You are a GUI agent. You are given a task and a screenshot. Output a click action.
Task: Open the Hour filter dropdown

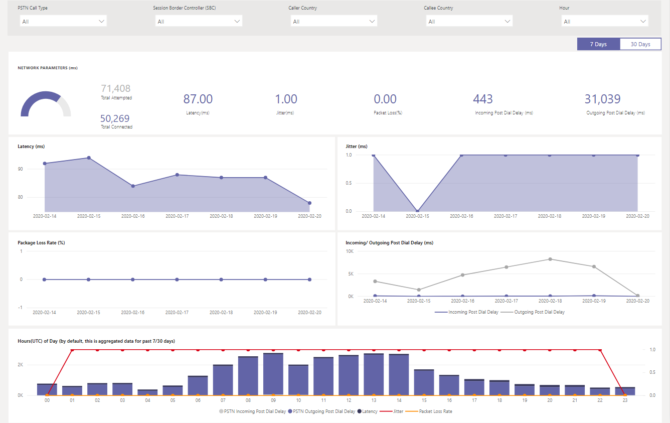coord(605,21)
